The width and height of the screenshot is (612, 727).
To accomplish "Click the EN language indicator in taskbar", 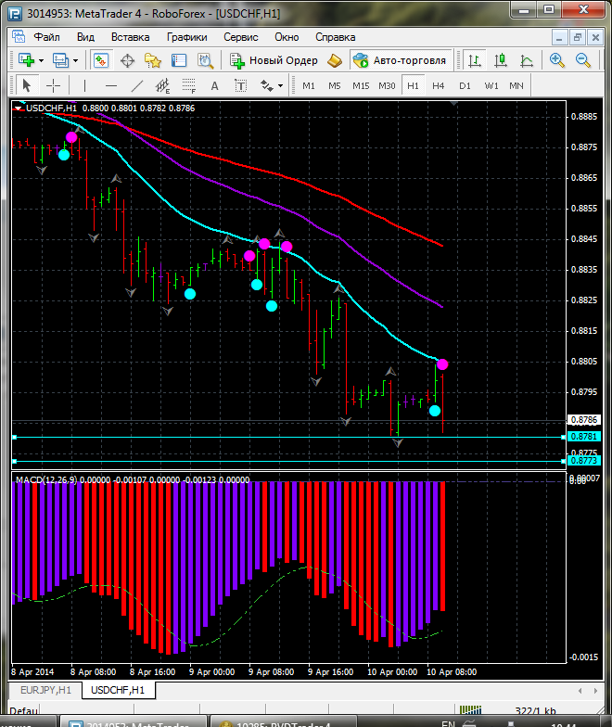I will [449, 723].
